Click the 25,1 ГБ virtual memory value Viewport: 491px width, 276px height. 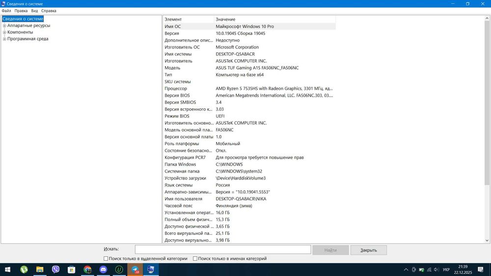[x=222, y=233]
